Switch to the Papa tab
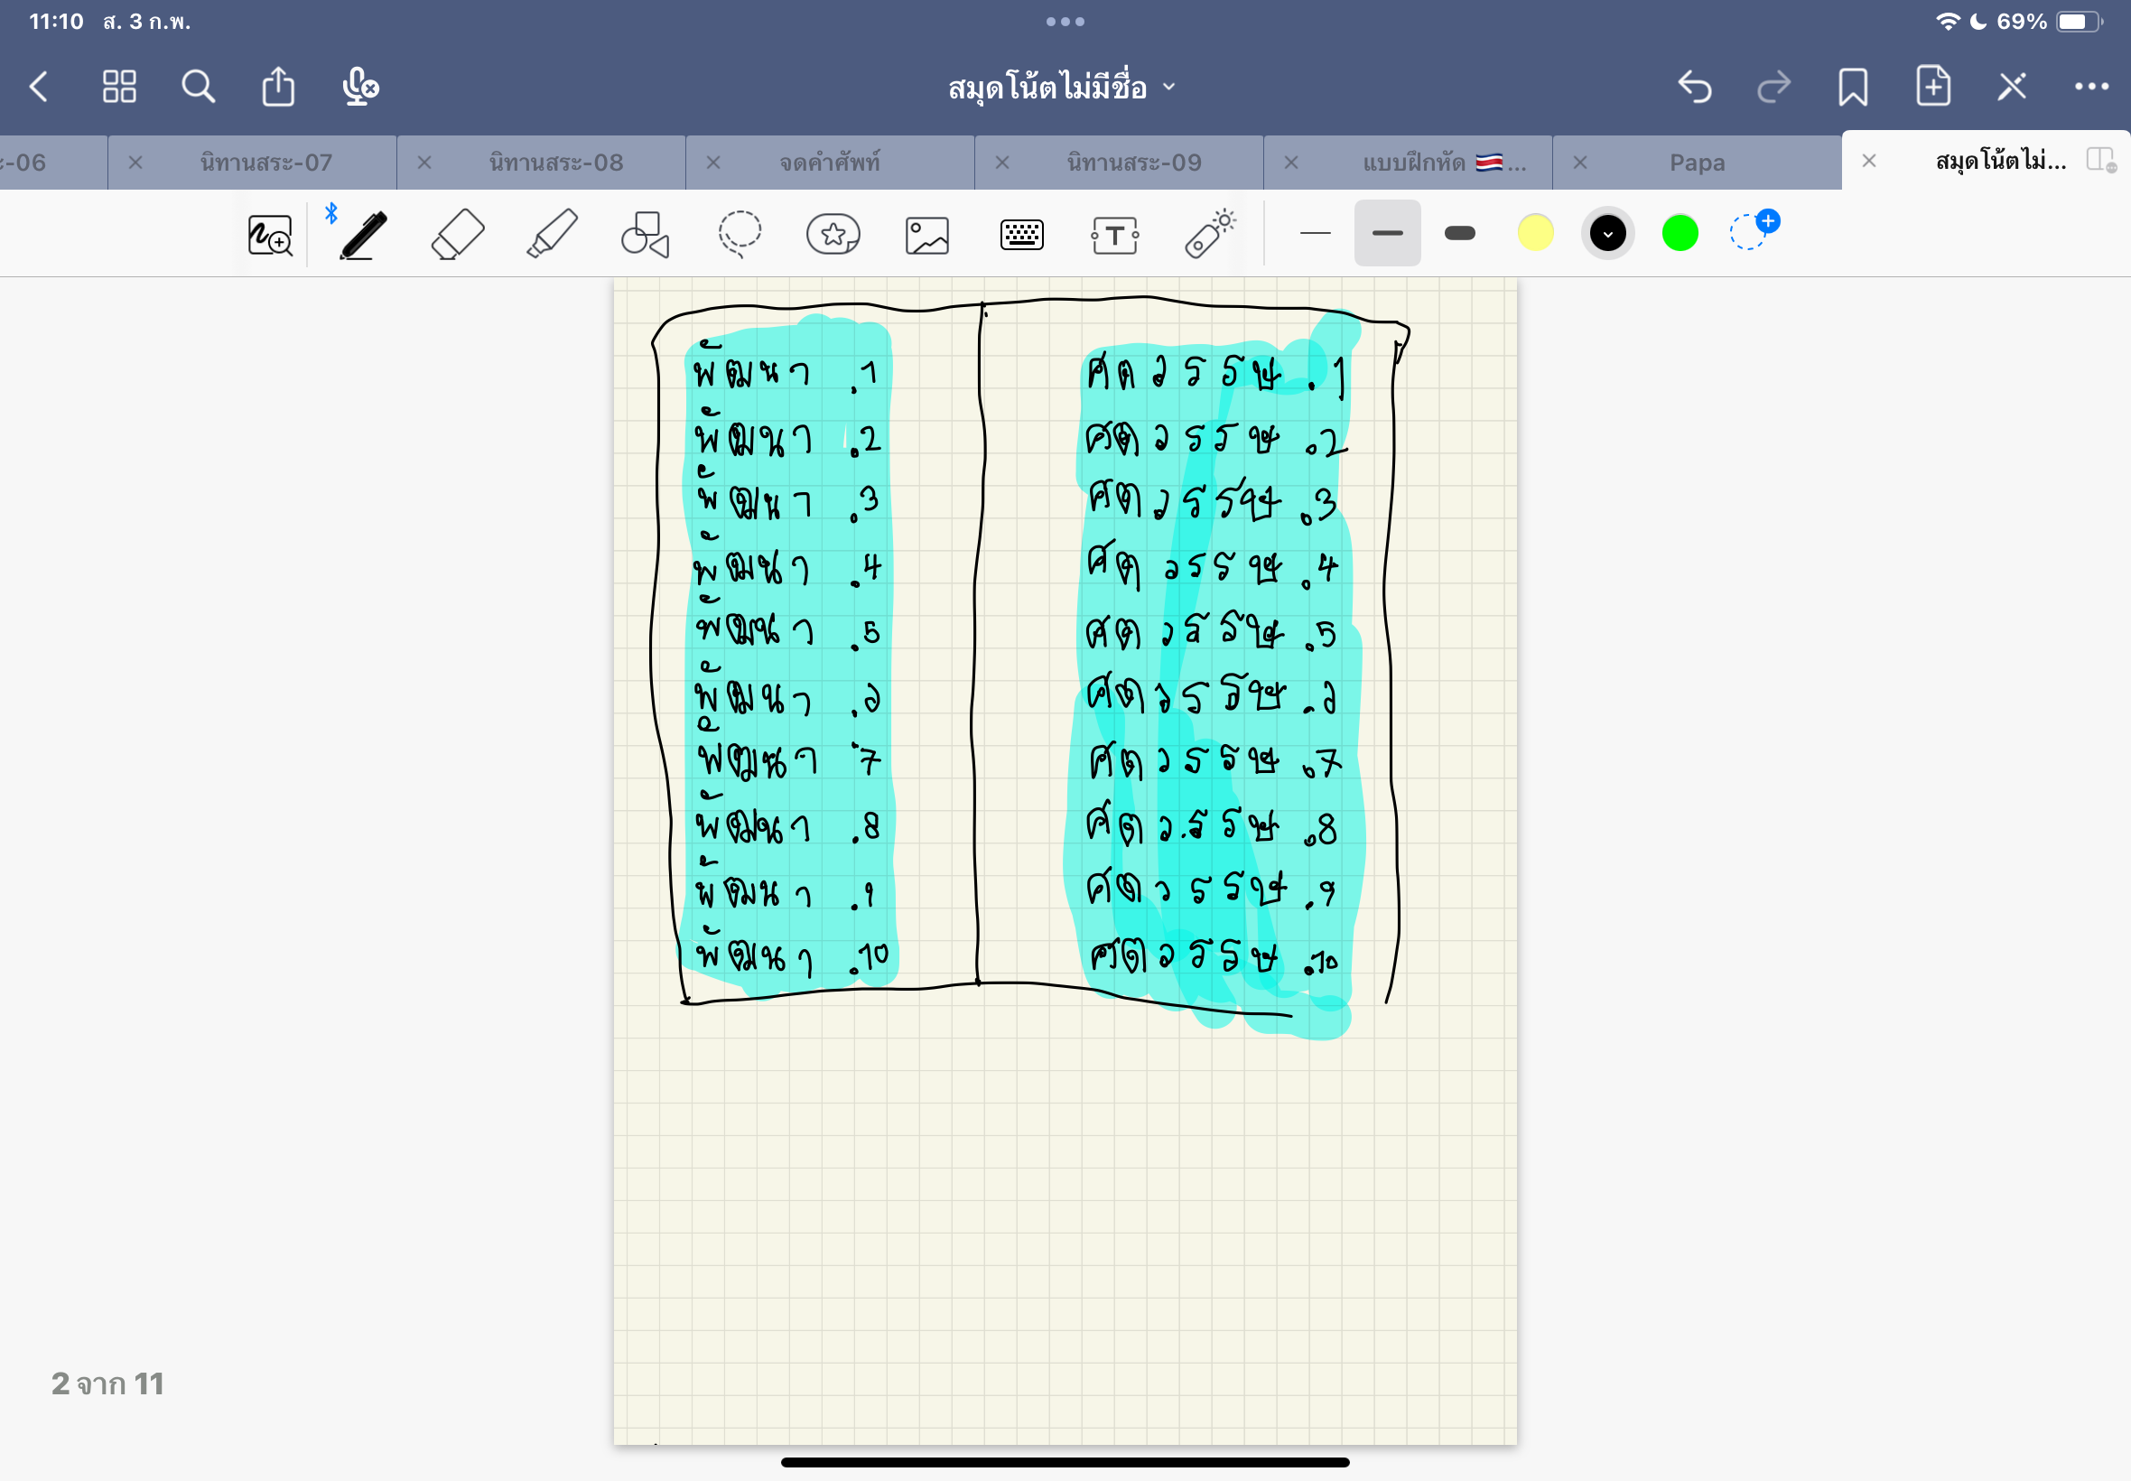This screenshot has width=2131, height=1481. pos(1697,163)
